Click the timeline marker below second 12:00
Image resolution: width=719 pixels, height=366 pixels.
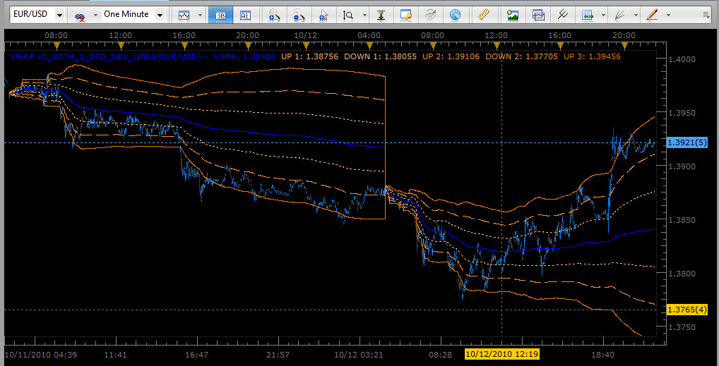click(x=497, y=45)
